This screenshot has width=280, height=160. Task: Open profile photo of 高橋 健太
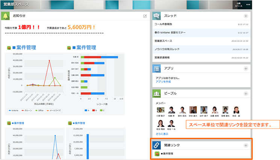pos(226,110)
